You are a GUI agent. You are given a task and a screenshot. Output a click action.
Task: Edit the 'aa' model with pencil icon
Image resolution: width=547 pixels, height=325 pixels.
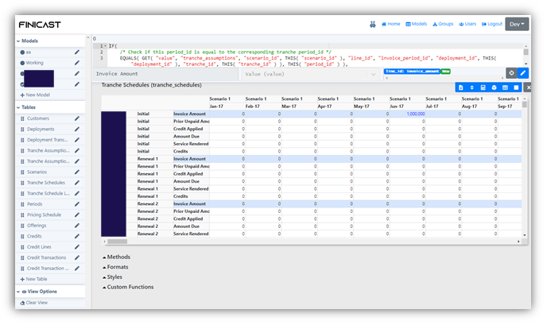[x=77, y=52]
